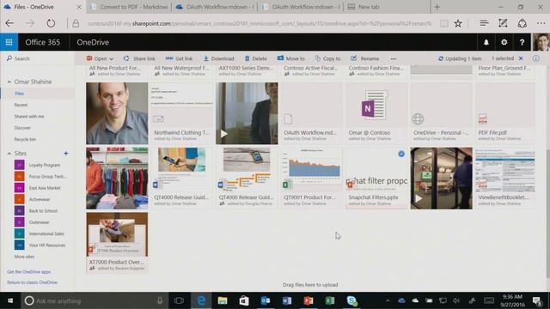The height and width of the screenshot is (309, 550).
Task: Open the Open dropdown in the toolbar
Action: (100, 59)
